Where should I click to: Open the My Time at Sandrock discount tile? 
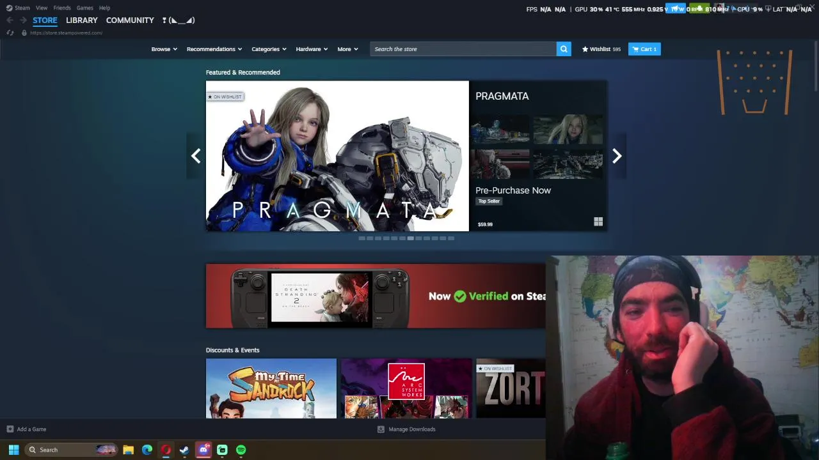click(271, 388)
